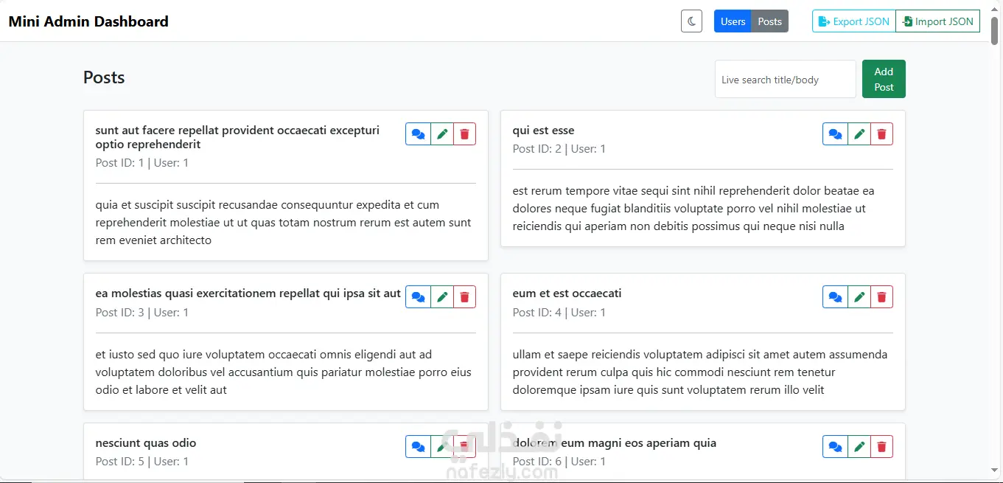The width and height of the screenshot is (1003, 483).
Task: Edit post ID 1 with the pencil icon
Action: [442, 134]
